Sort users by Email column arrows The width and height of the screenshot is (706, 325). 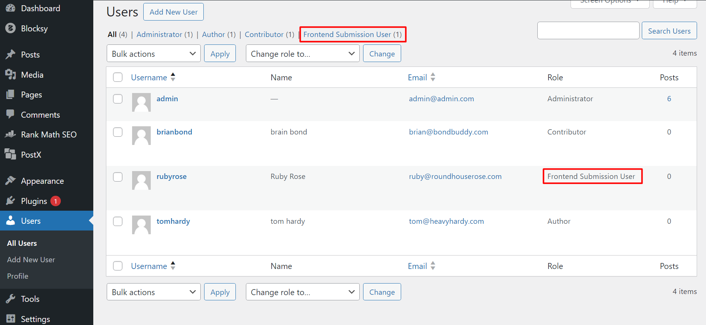[x=432, y=77]
